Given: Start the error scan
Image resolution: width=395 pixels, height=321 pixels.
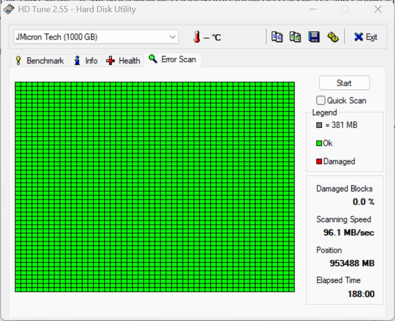Looking at the screenshot, I should coord(344,83).
